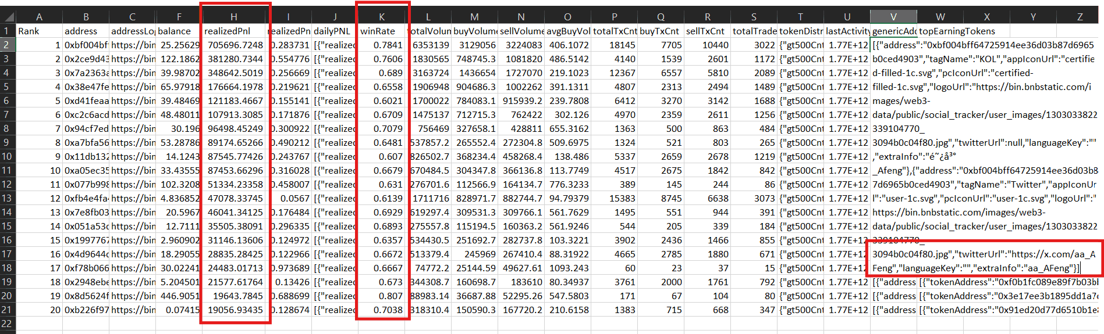Click row 12 header number
The width and height of the screenshot is (1104, 334).
coord(8,184)
